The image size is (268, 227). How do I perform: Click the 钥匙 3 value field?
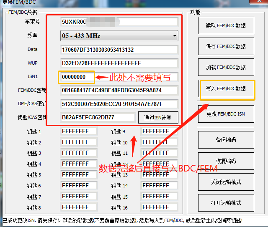[x=79, y=153]
